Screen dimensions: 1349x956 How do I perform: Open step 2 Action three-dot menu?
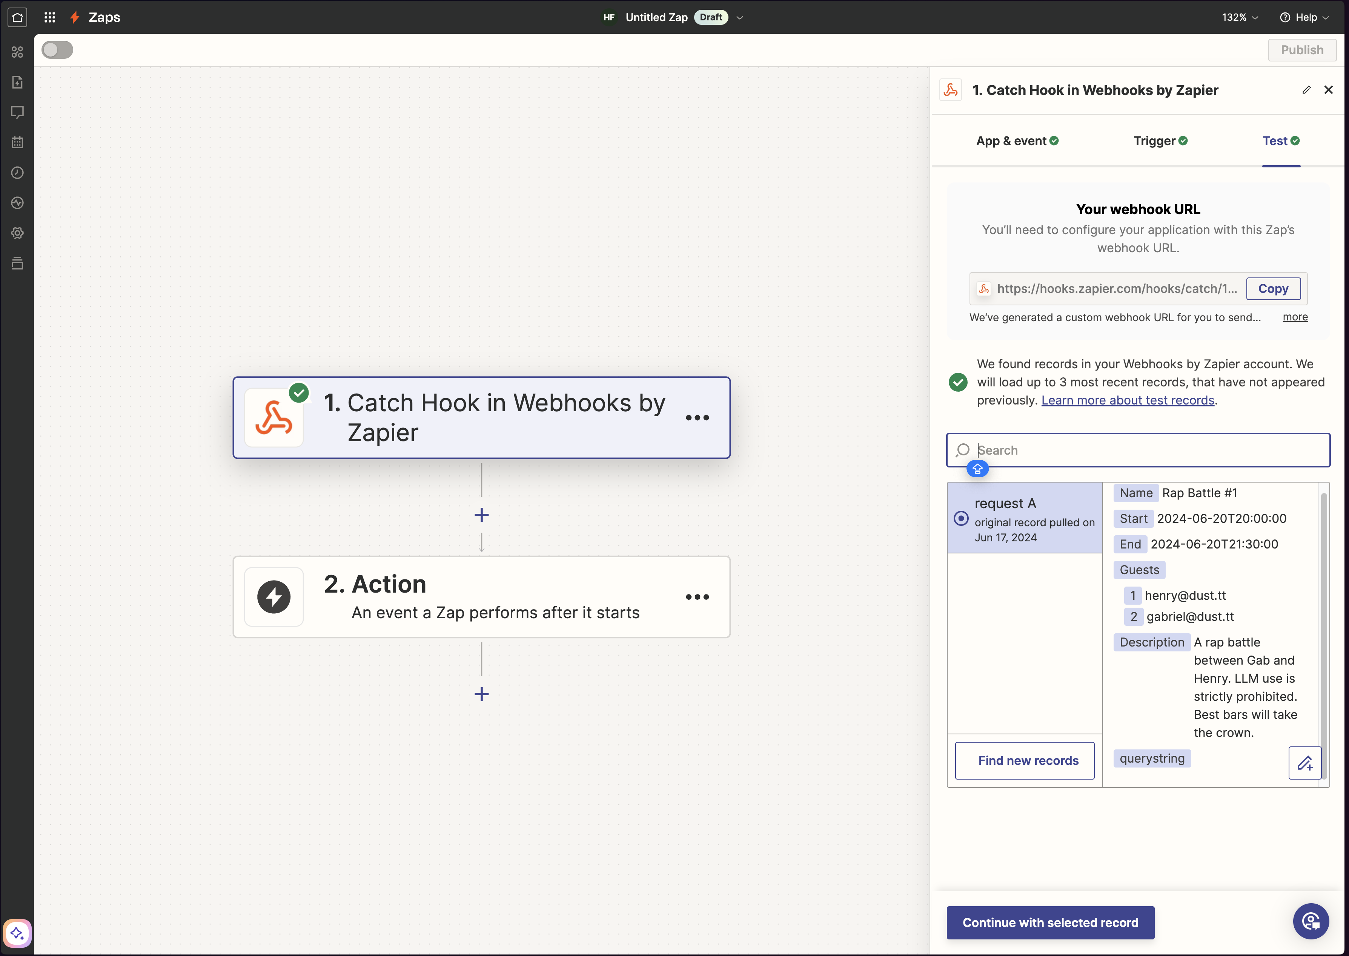(x=698, y=596)
